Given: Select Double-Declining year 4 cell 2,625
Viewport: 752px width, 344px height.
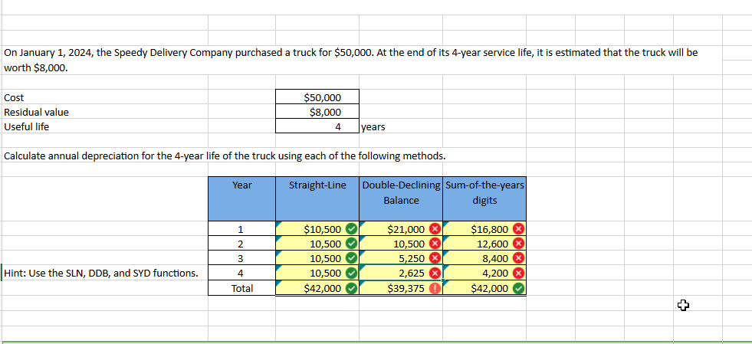Looking at the screenshot, I should point(401,273).
